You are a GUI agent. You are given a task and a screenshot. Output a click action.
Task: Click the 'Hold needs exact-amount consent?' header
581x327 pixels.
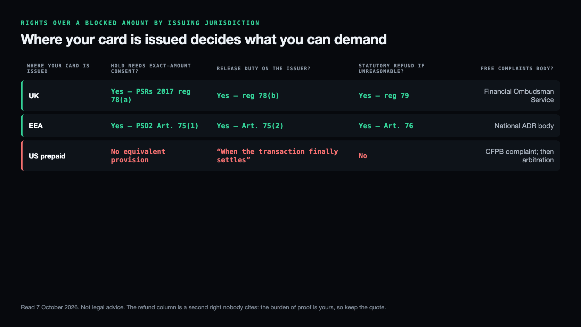(151, 68)
